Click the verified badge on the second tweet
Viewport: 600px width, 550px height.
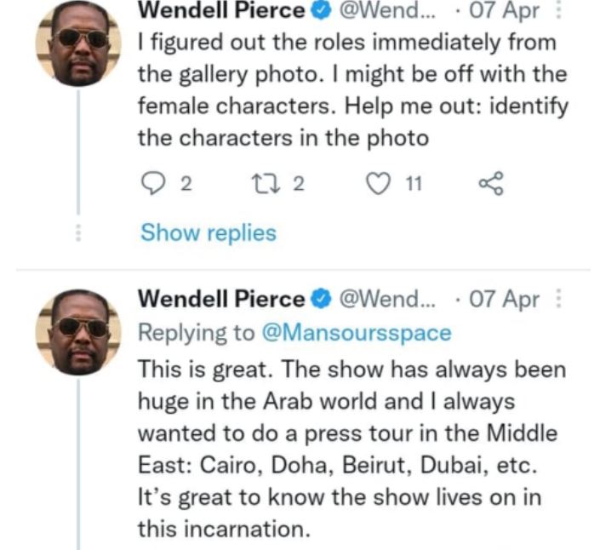click(320, 299)
